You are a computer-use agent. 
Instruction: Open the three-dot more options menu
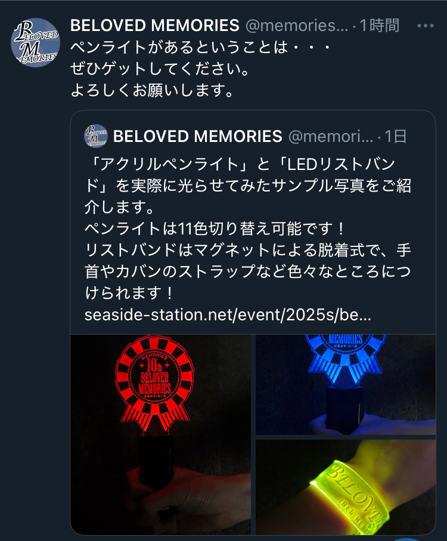pos(426,26)
